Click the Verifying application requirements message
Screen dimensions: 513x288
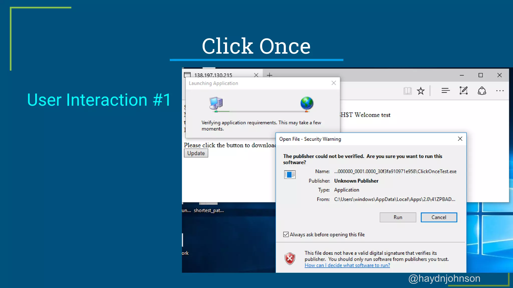pyautogui.click(x=261, y=125)
